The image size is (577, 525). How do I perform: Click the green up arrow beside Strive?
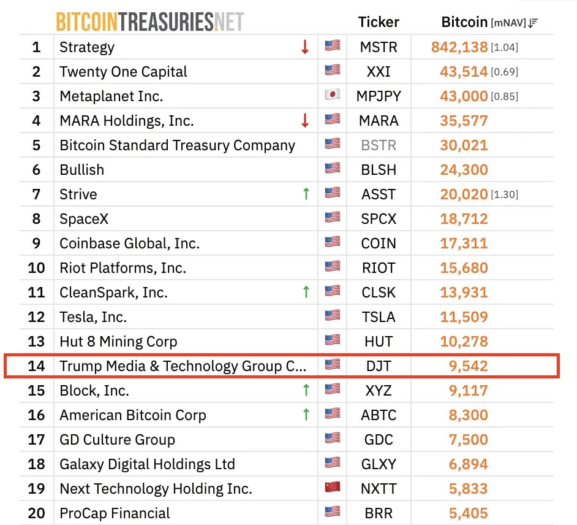pyautogui.click(x=306, y=194)
